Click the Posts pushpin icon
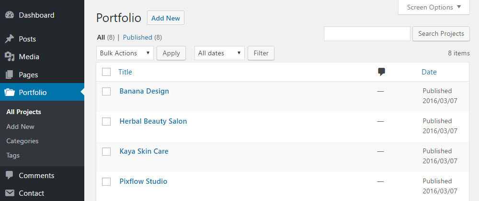479x201 pixels. [x=10, y=39]
